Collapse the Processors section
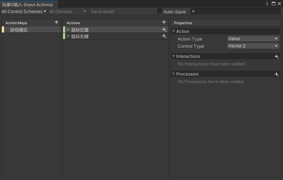Viewport: 283px width, 180px height. click(174, 74)
